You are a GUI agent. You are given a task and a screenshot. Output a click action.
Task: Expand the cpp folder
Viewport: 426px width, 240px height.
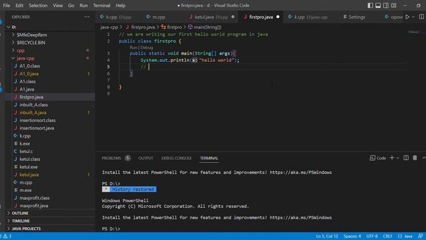pyautogui.click(x=50, y=51)
